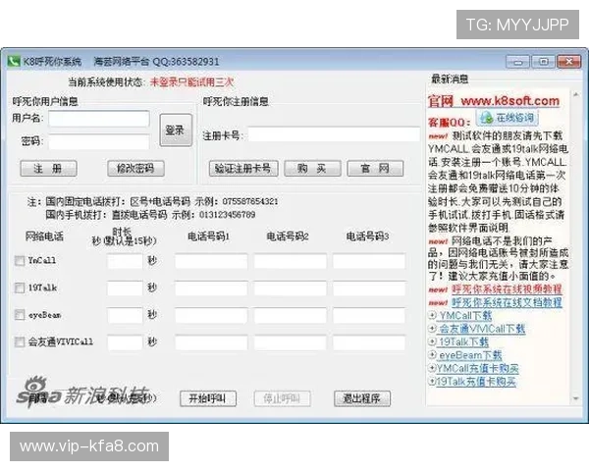Click the plus icon beside YMCall充值卡购买
This screenshot has height=471, width=589.
[432, 368]
